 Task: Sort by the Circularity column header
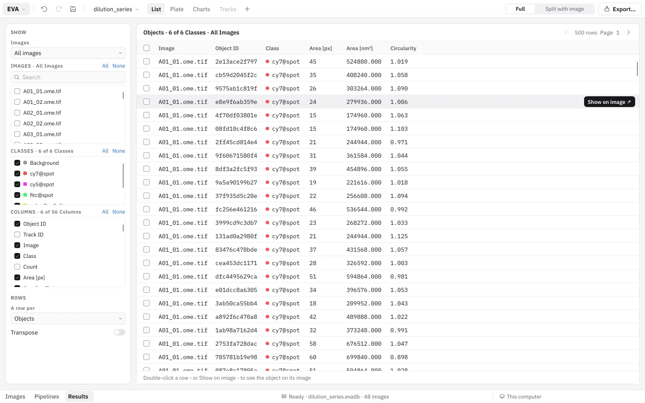coord(403,48)
